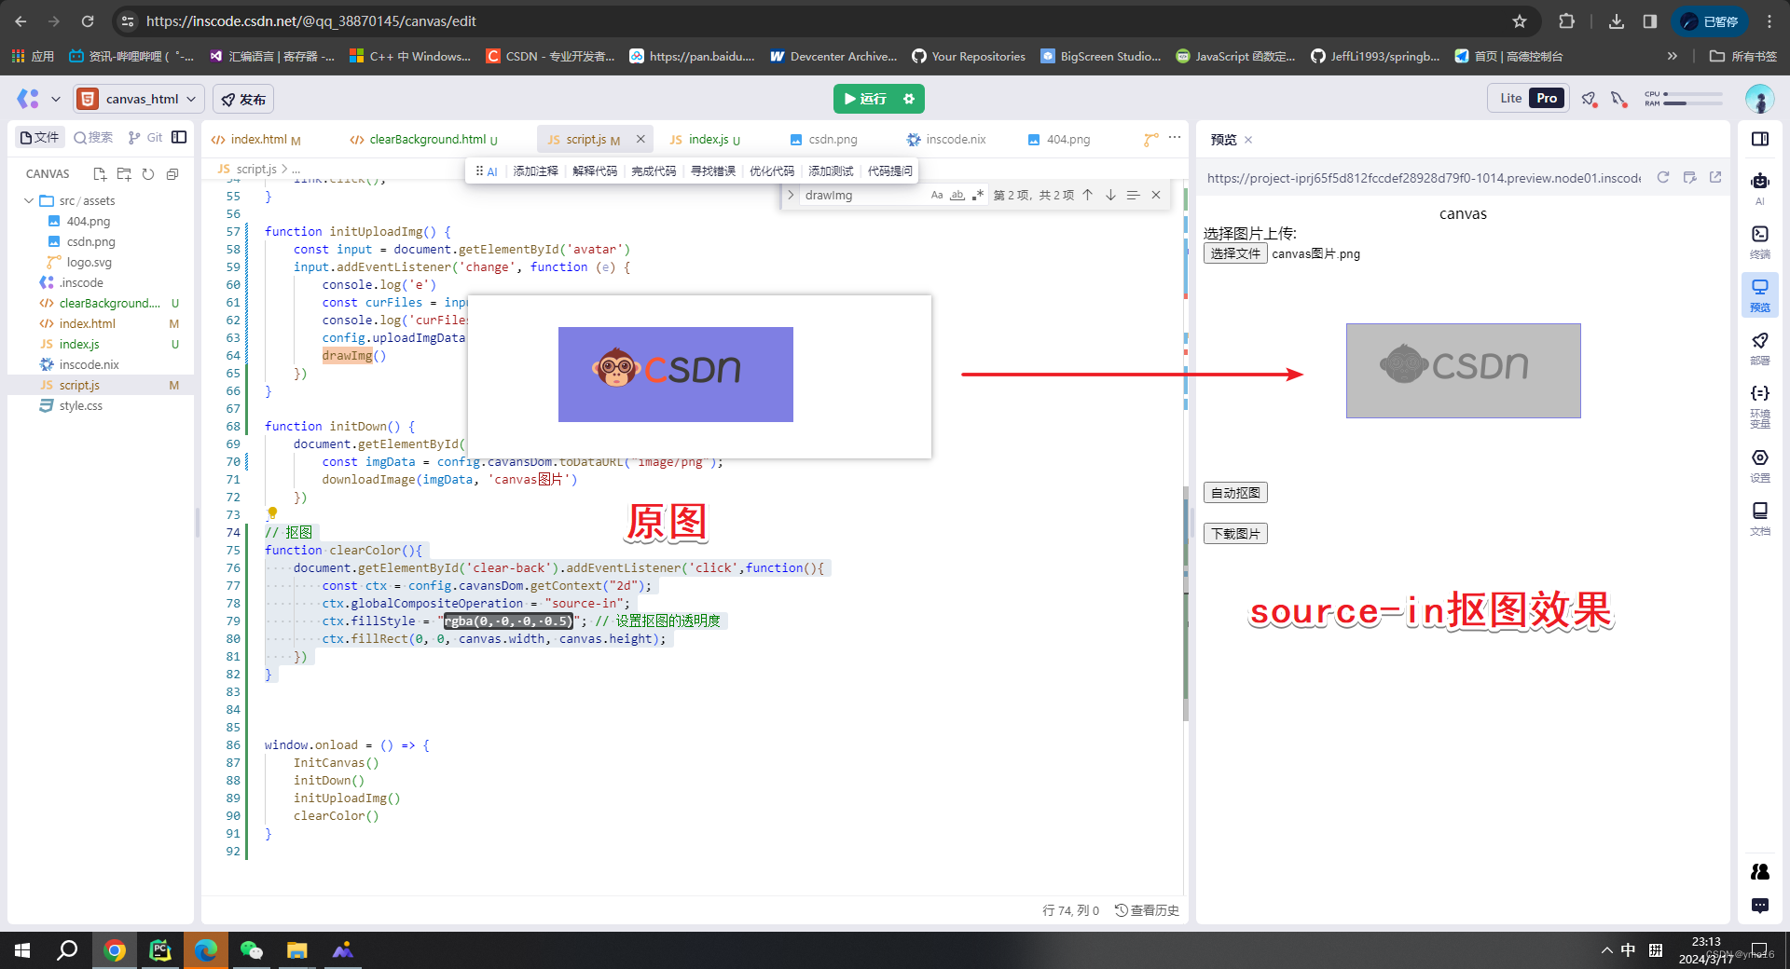The image size is (1790, 969).
Task: Show more bookmarks chevron
Action: [x=1673, y=56]
